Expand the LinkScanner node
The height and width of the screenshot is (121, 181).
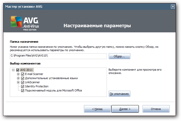click(18, 82)
